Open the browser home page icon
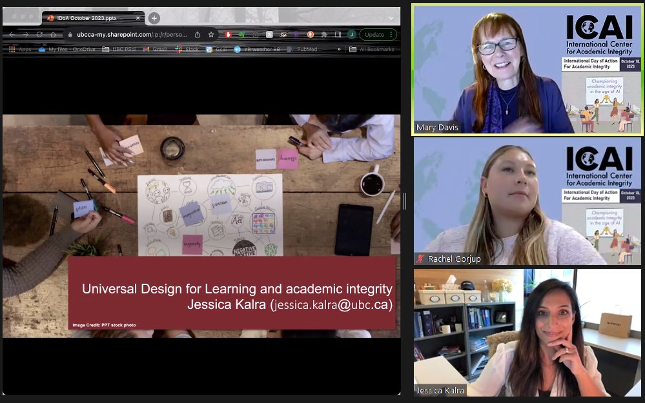Screen dimensions: 645x403 click(x=53, y=35)
